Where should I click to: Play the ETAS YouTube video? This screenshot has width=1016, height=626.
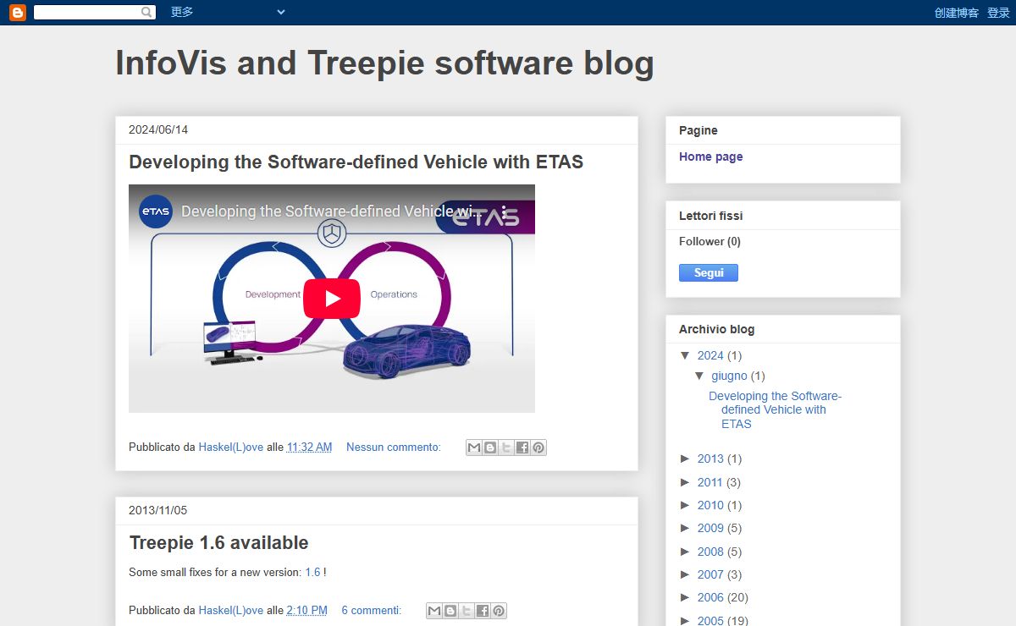(332, 299)
